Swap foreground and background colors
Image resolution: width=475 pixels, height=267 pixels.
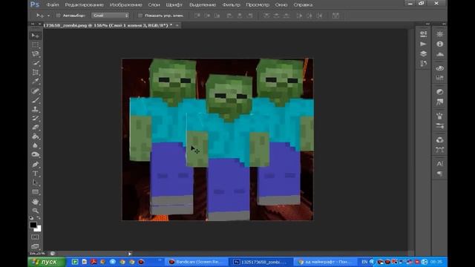coord(39,217)
